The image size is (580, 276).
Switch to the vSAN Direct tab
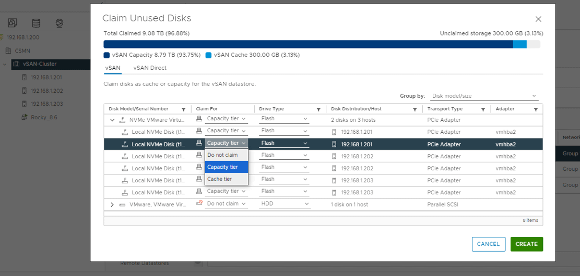tap(150, 68)
